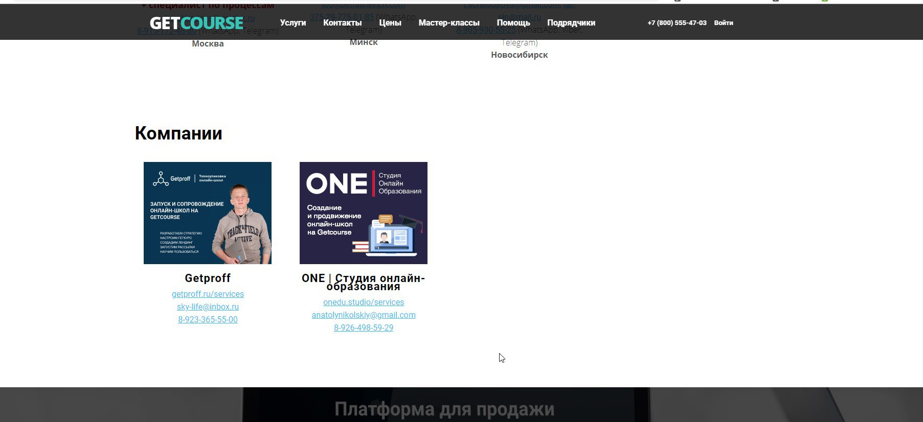
Task: Open the Мастер-классы menu item
Action: point(449,22)
